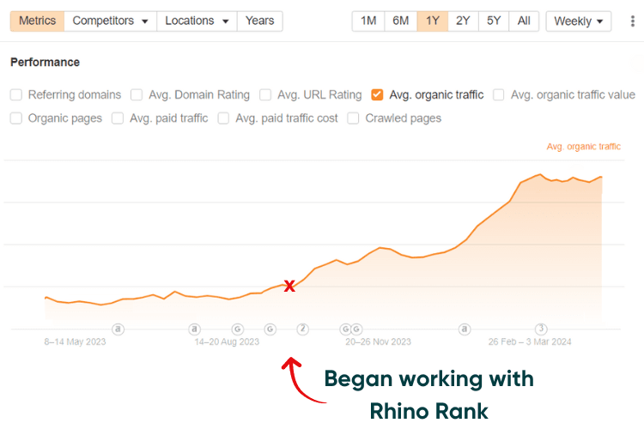Enable Avg. Domain Rating checkbox

[137, 95]
